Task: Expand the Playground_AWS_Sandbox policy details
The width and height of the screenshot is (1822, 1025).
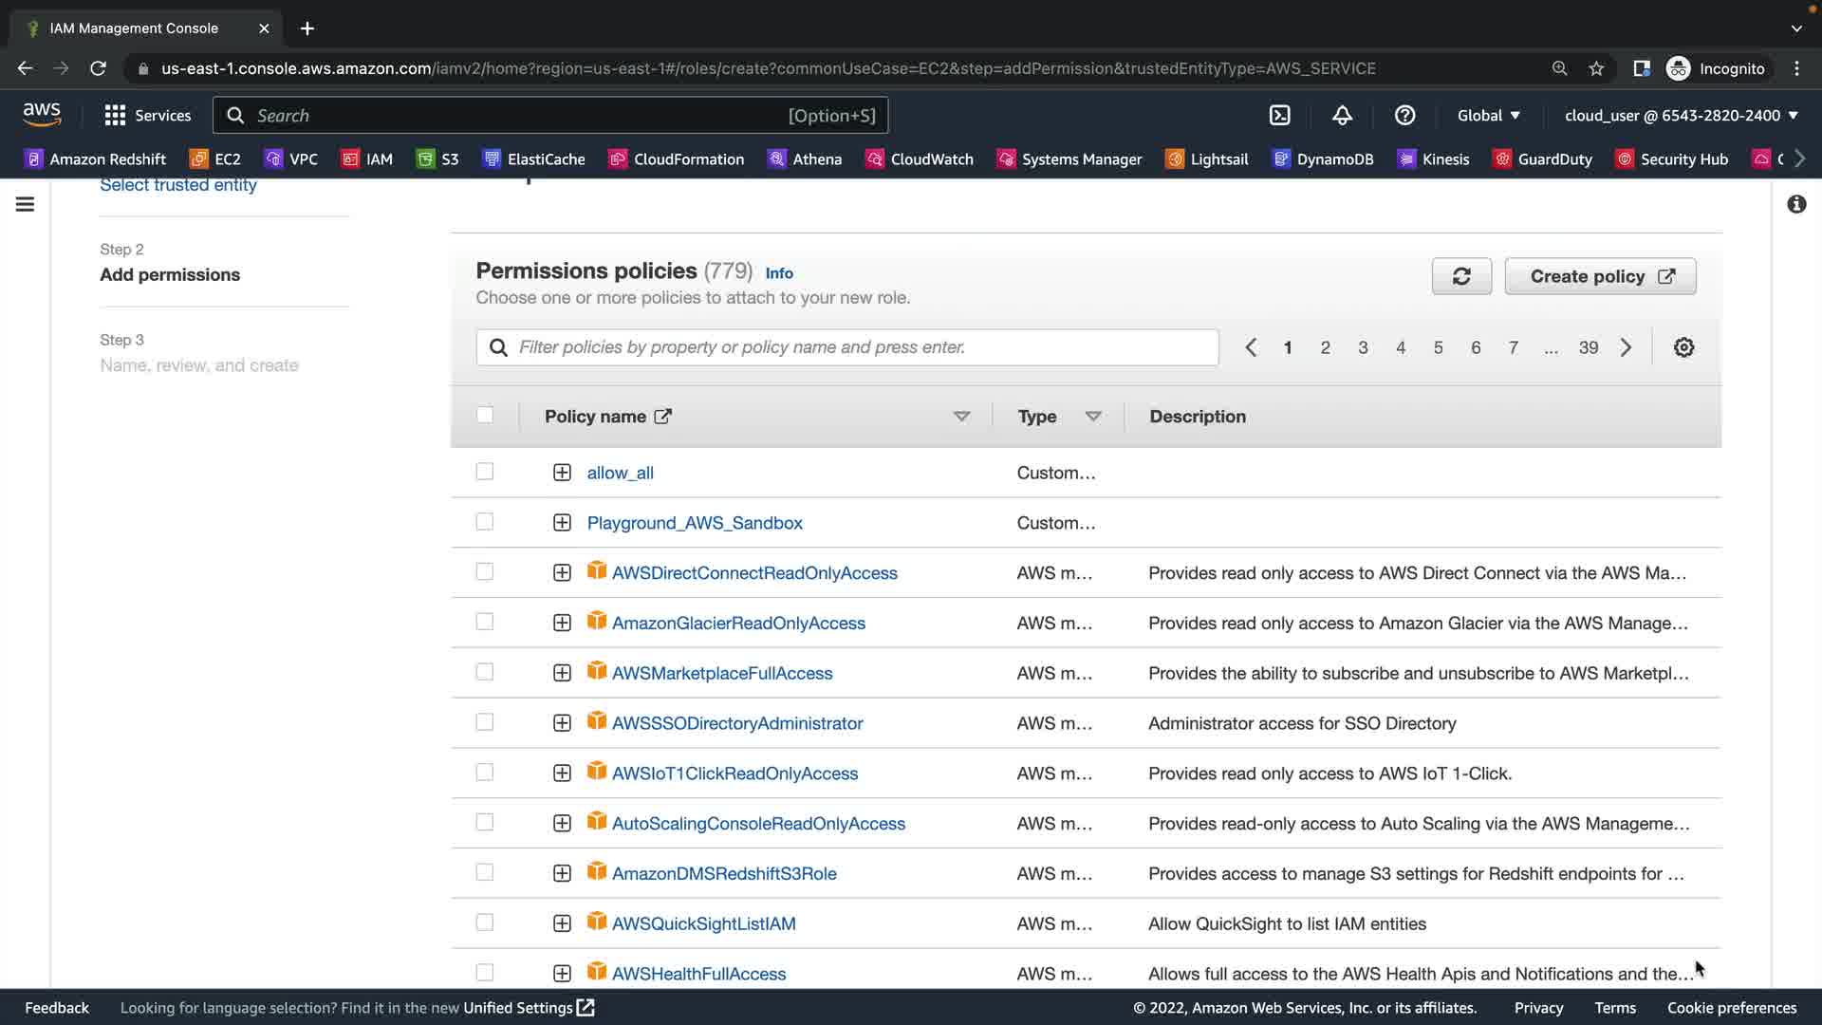Action: click(562, 523)
